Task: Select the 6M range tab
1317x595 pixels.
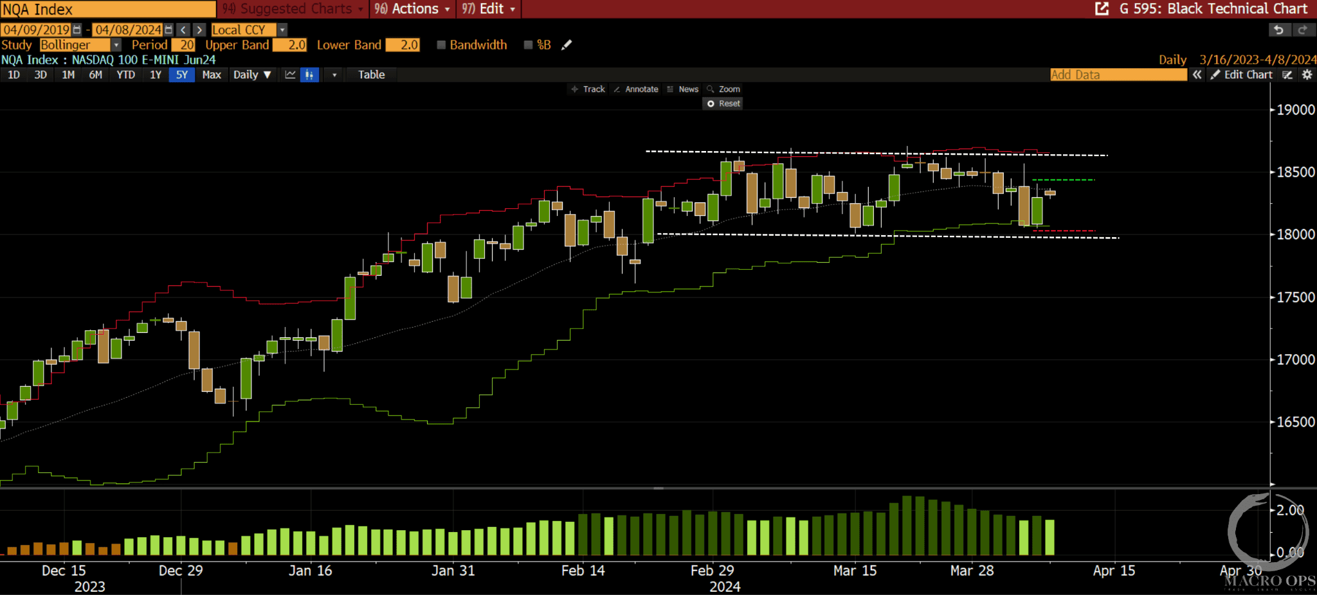Action: pos(96,75)
